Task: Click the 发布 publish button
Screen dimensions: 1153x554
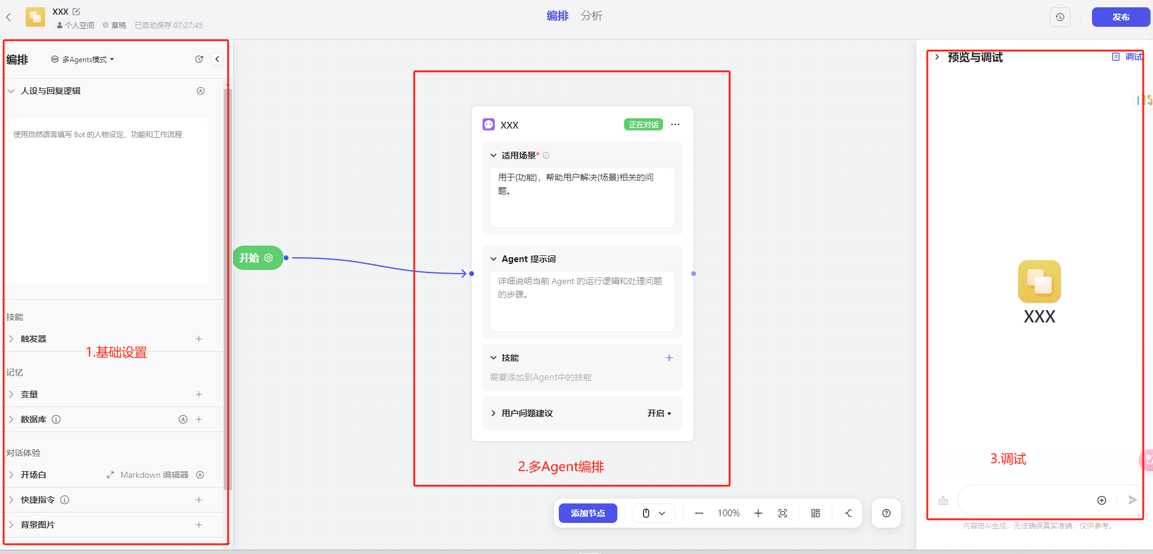Action: pyautogui.click(x=1121, y=17)
